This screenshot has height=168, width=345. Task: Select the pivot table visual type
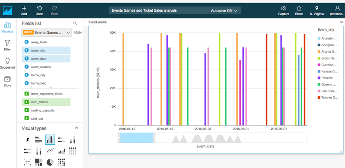72,151
